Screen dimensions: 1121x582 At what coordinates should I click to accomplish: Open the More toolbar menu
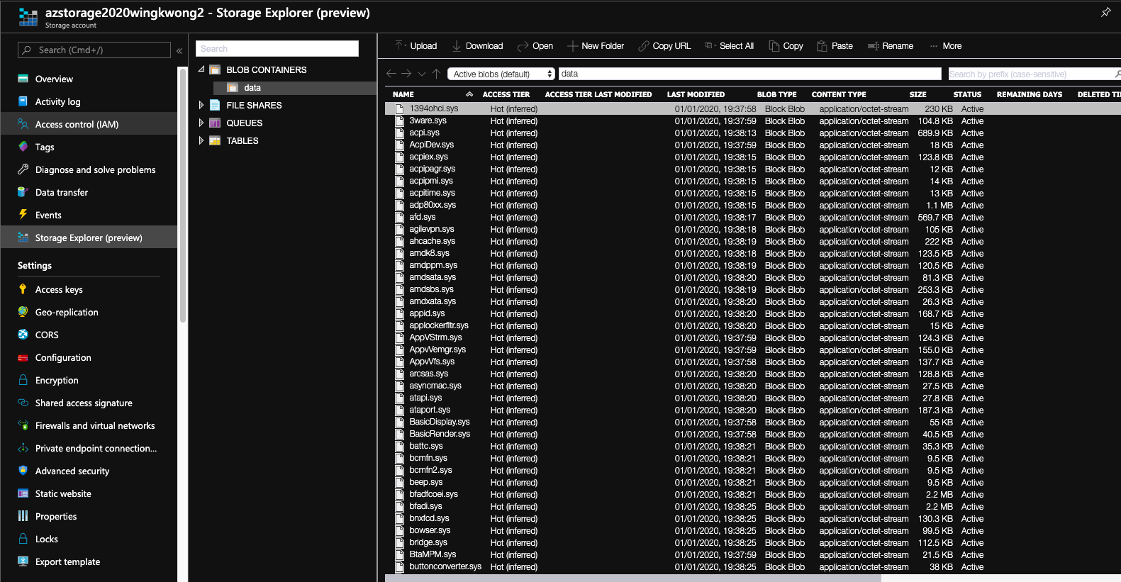pyautogui.click(x=946, y=46)
